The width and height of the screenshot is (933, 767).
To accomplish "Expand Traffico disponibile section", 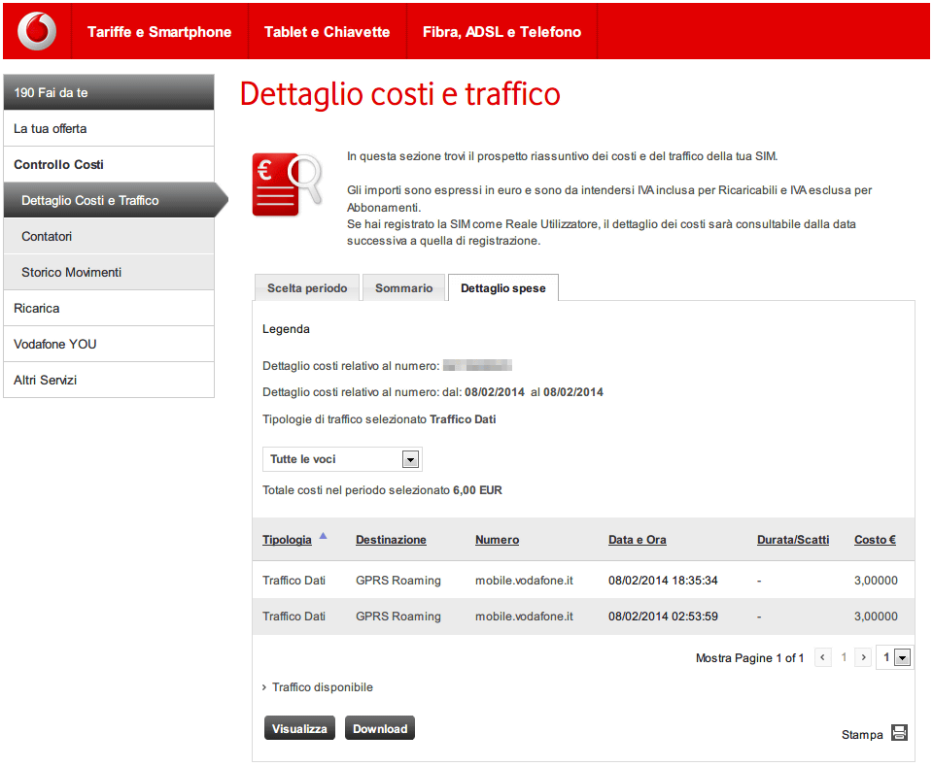I will [318, 687].
